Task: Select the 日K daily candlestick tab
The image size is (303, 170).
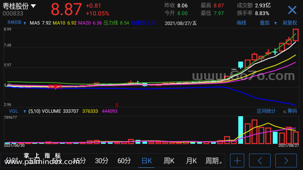Action: tap(147, 161)
